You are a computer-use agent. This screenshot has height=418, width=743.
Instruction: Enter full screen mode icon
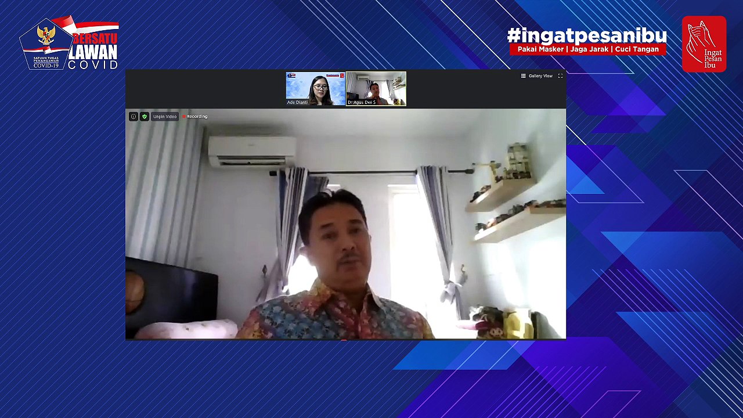(560, 76)
